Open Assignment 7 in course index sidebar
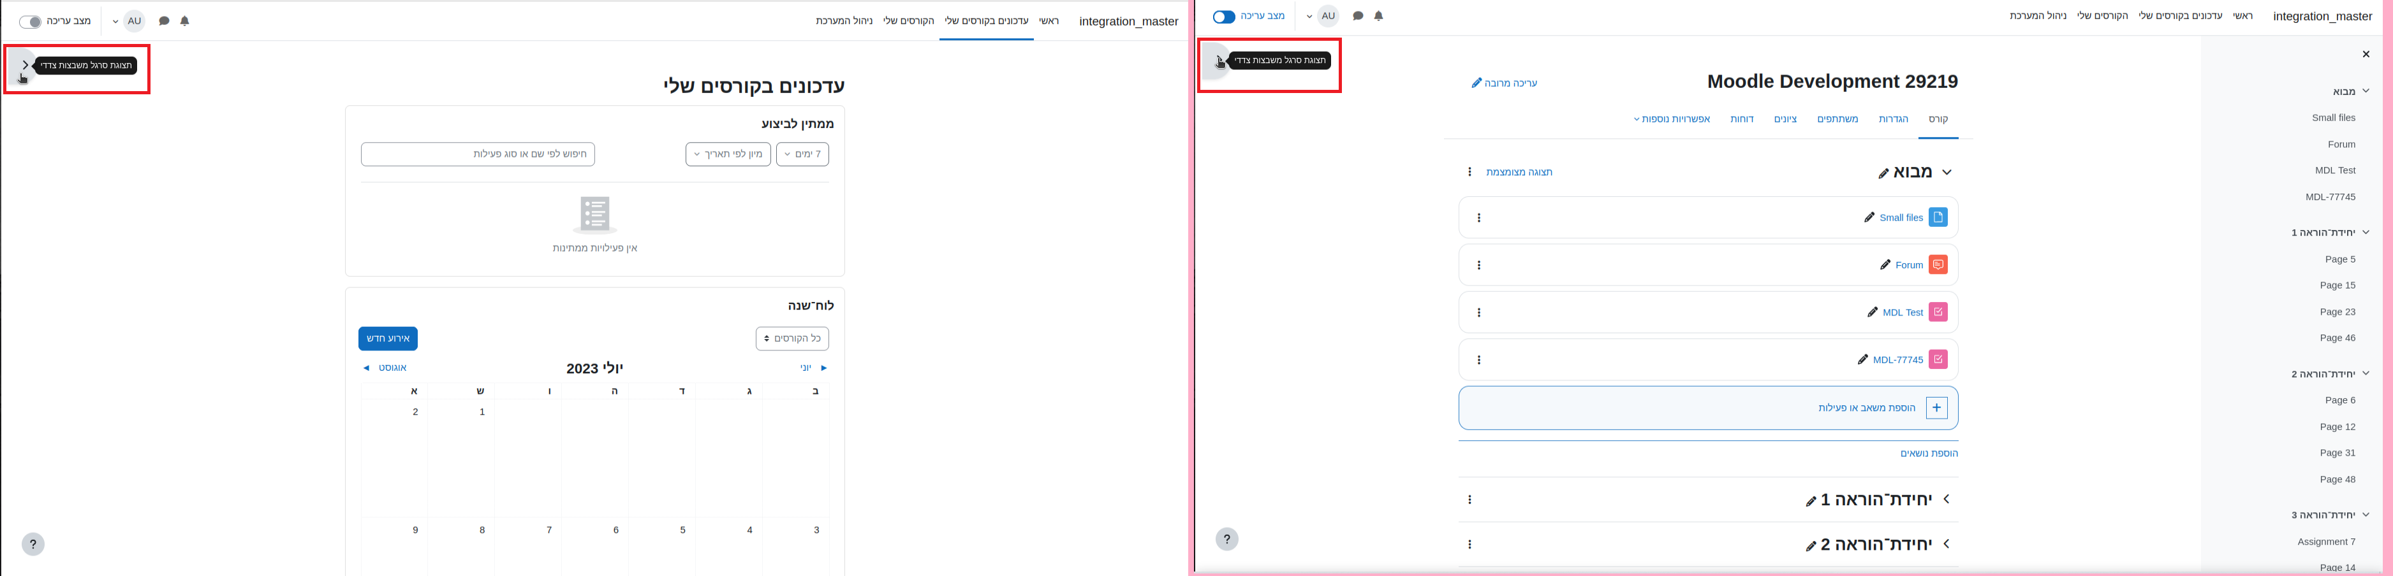The width and height of the screenshot is (2393, 576). [x=2326, y=542]
